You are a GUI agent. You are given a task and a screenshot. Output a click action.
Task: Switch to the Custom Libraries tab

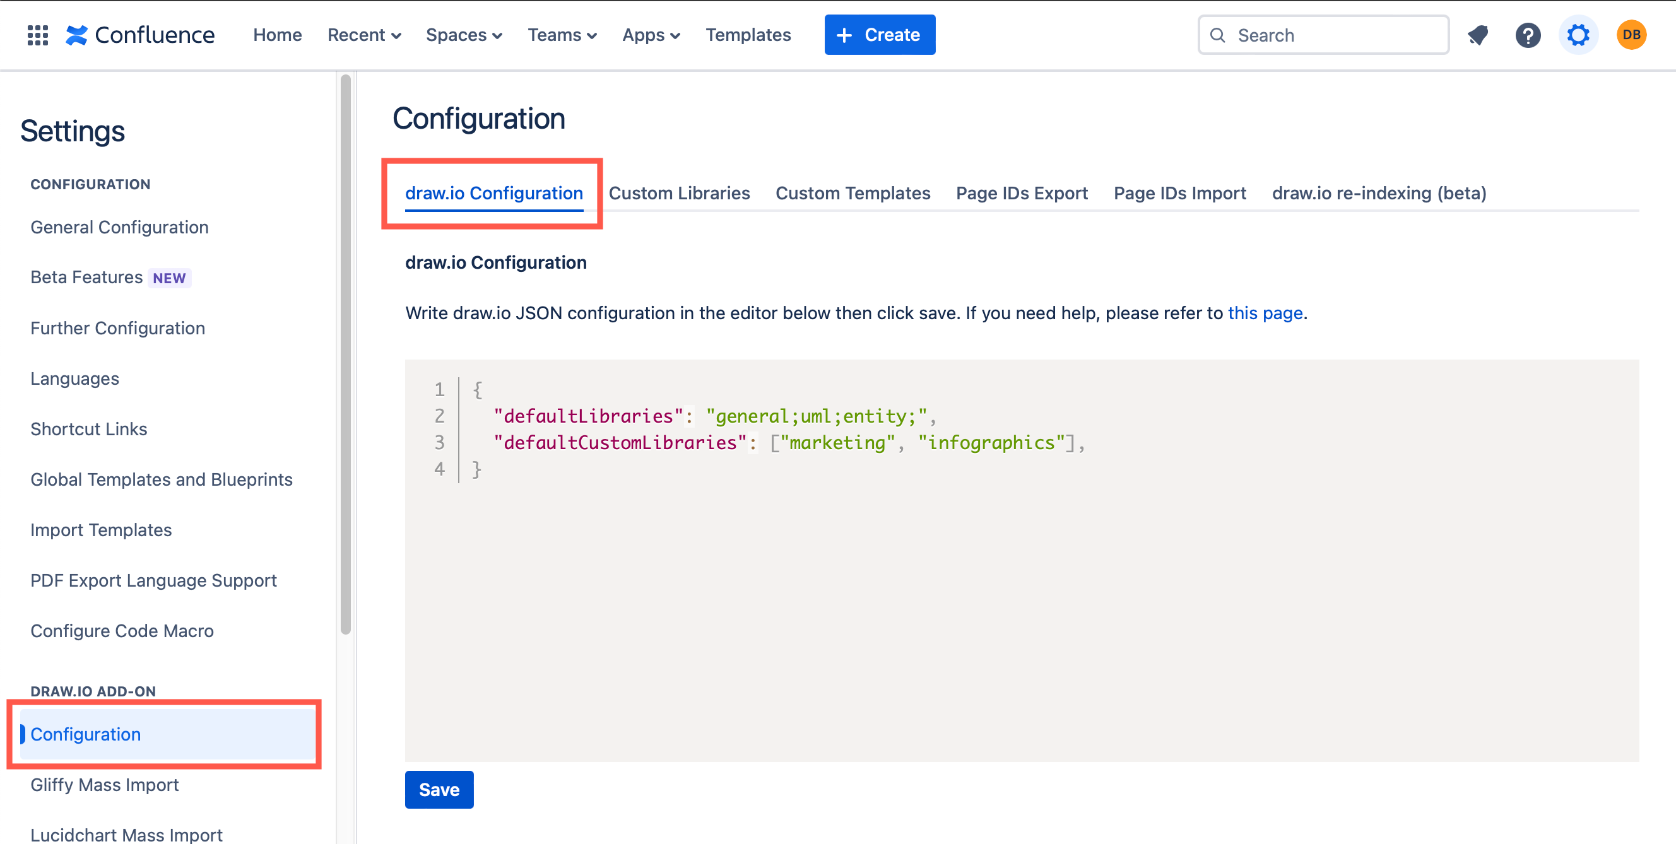point(679,192)
